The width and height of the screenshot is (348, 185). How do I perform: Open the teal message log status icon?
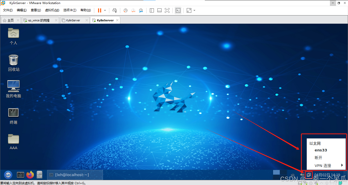[340, 183]
